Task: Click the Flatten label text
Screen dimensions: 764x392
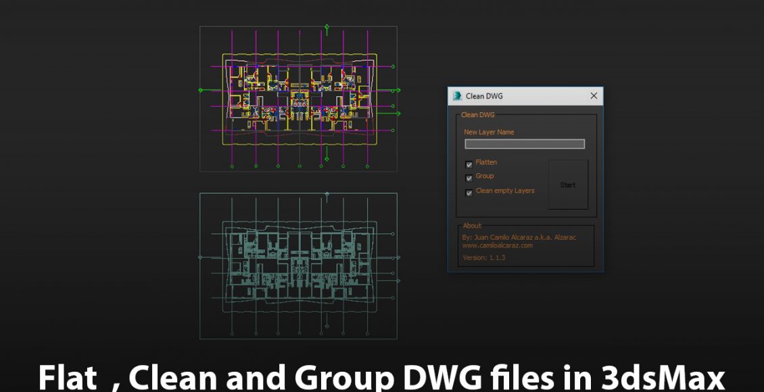Action: (486, 162)
